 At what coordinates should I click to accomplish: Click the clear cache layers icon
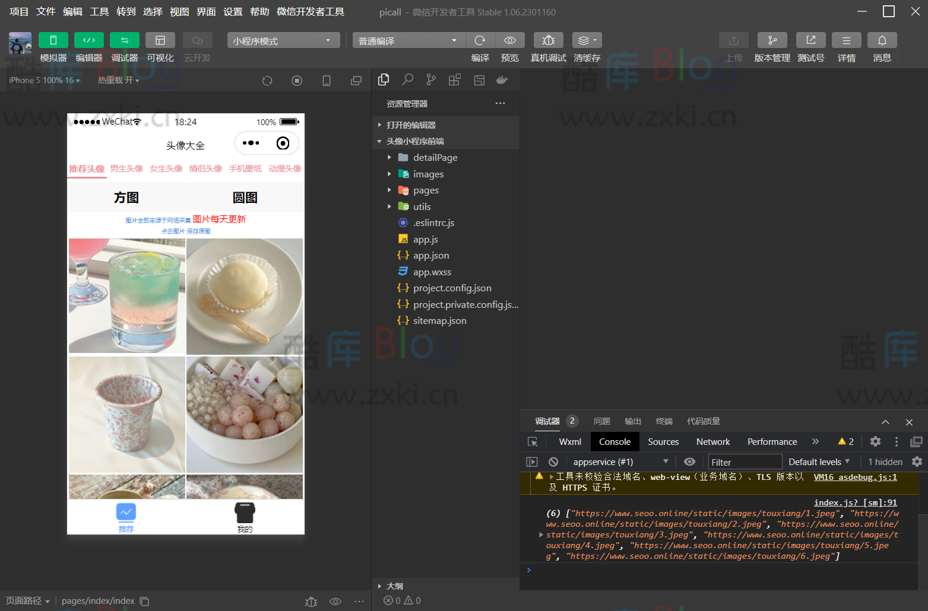click(587, 40)
